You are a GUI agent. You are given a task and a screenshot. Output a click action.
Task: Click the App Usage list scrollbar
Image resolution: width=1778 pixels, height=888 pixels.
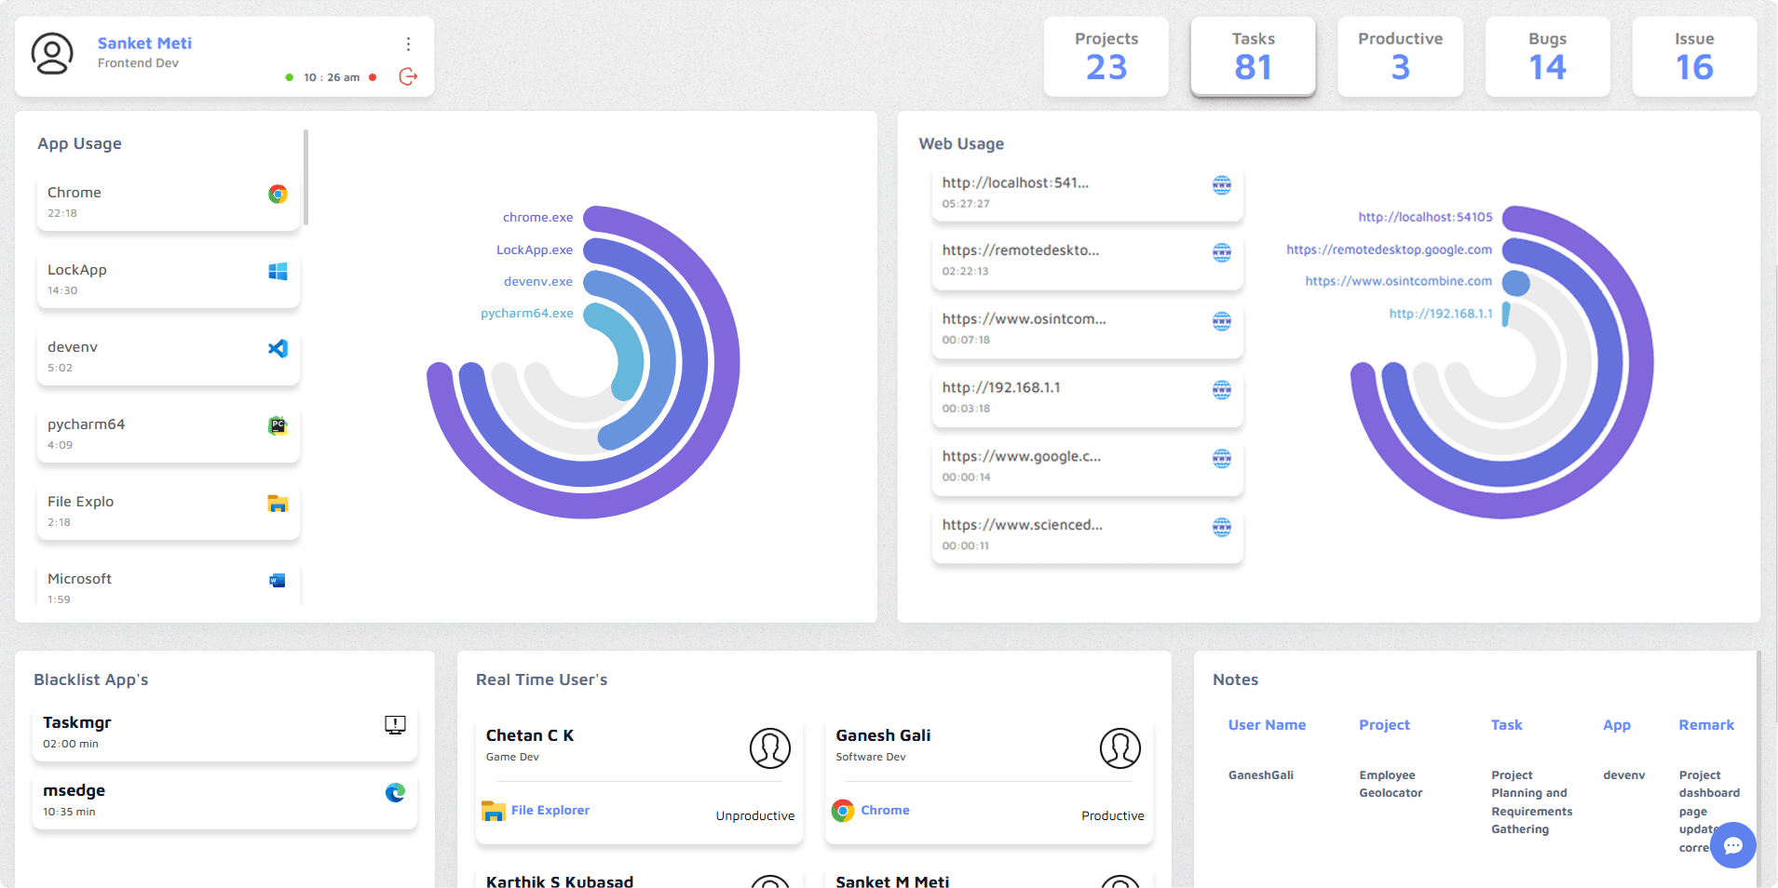click(305, 177)
